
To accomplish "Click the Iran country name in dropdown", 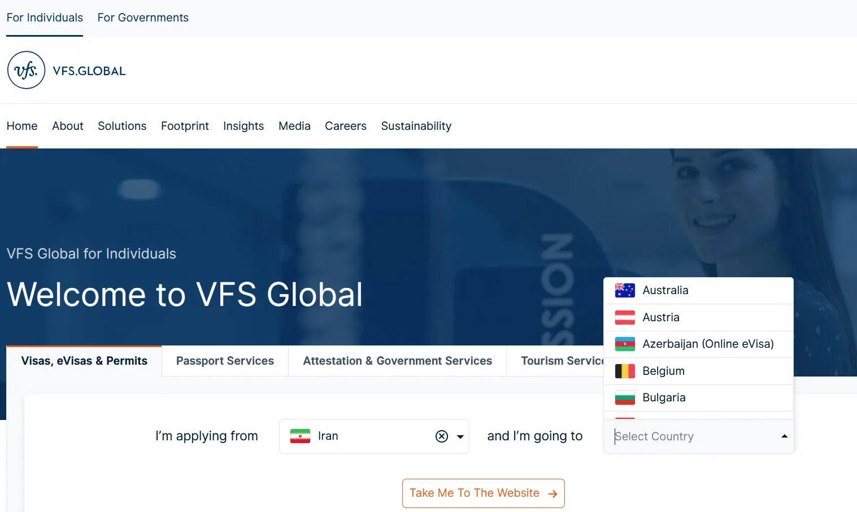I will [x=328, y=436].
